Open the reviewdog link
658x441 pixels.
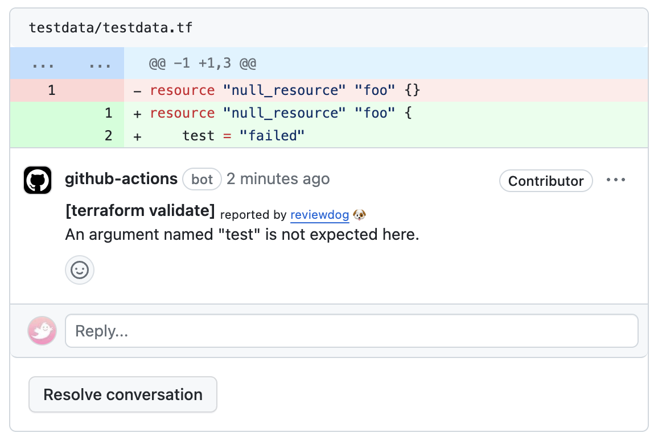[x=319, y=215]
